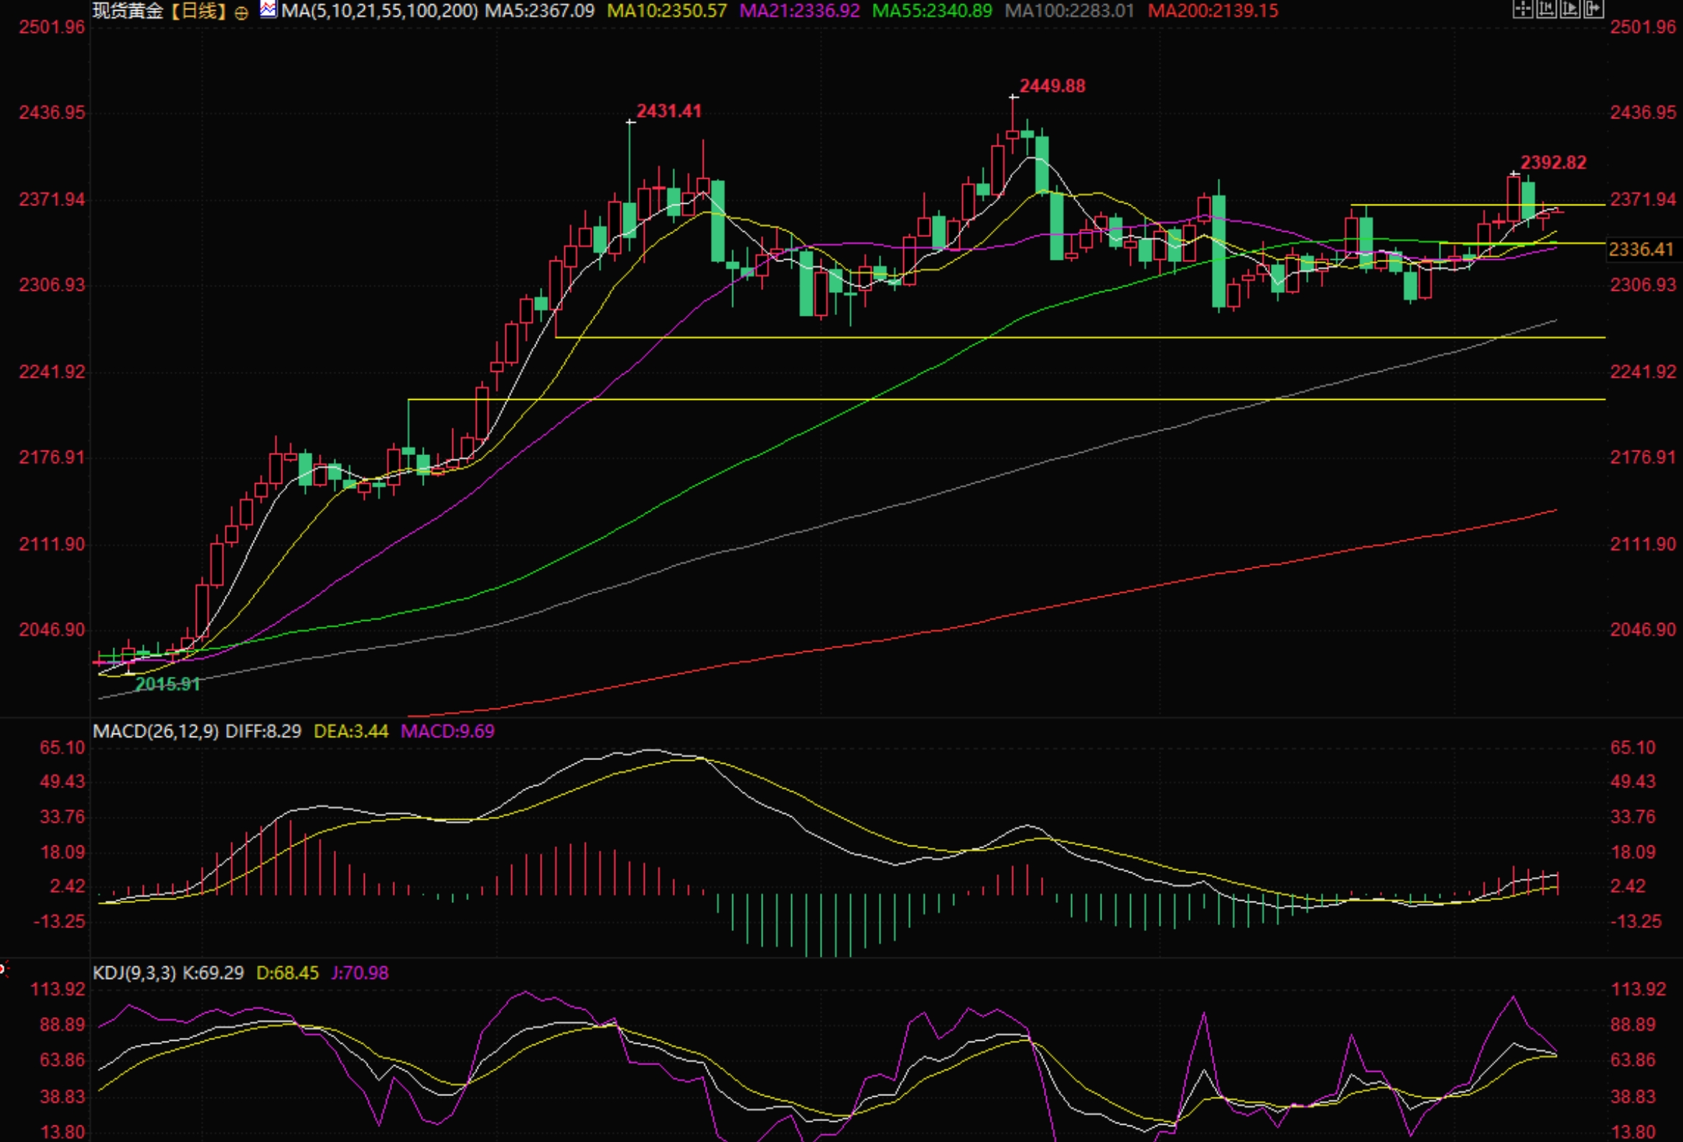Toggle the crosshair cursor icon
The width and height of the screenshot is (1683, 1142).
tap(1524, 9)
